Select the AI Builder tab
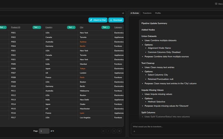 click(135, 13)
